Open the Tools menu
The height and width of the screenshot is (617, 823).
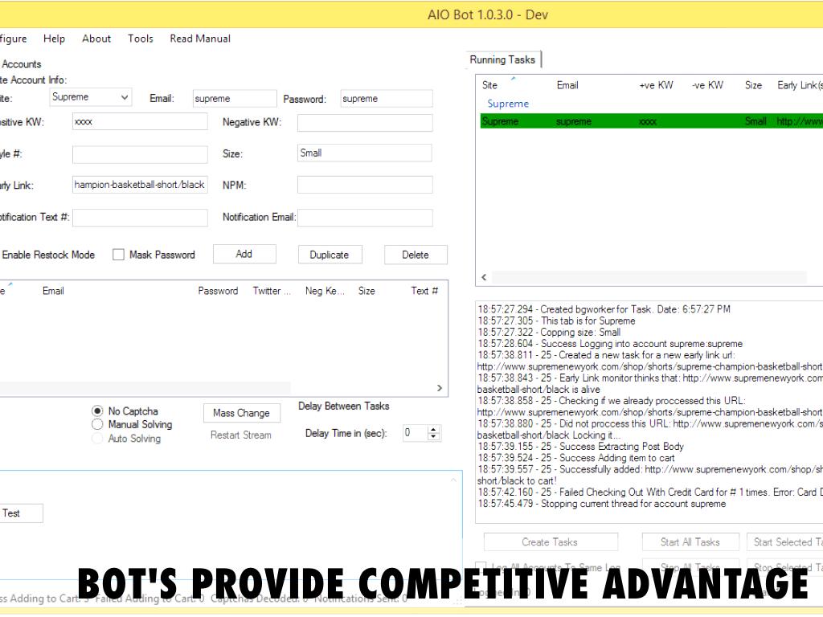(140, 39)
